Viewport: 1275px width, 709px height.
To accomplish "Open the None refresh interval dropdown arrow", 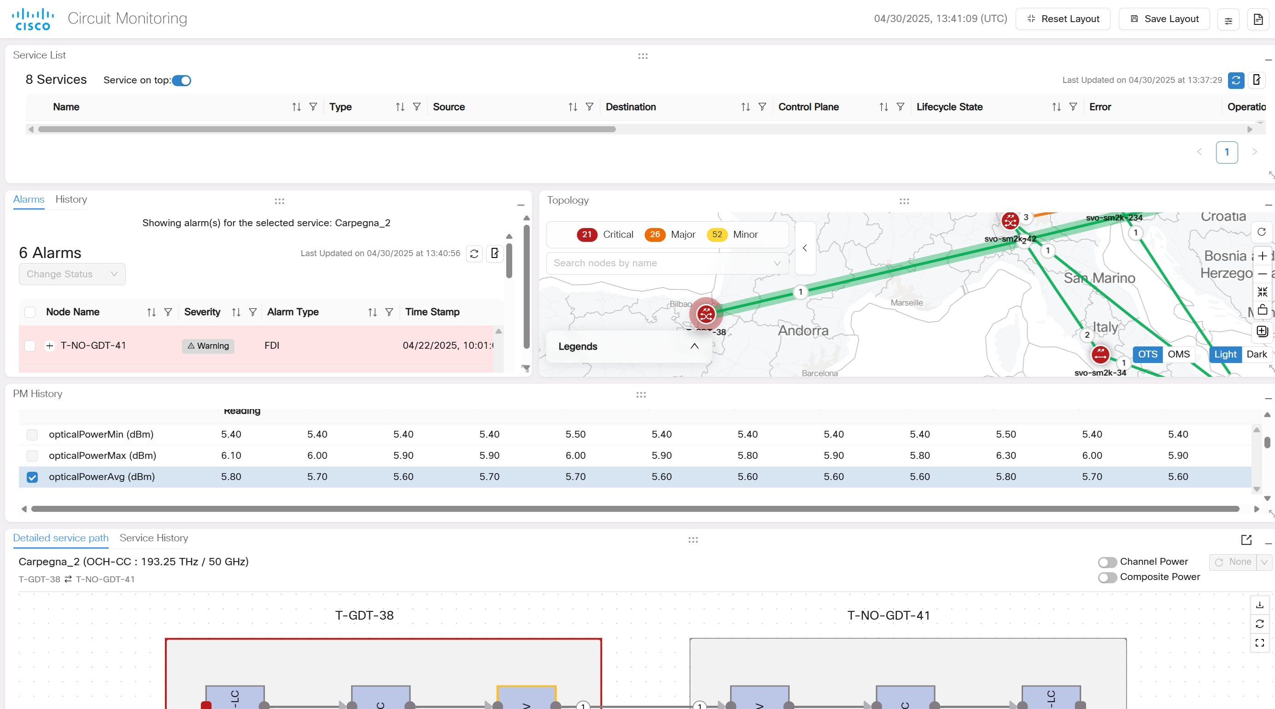I will point(1264,562).
